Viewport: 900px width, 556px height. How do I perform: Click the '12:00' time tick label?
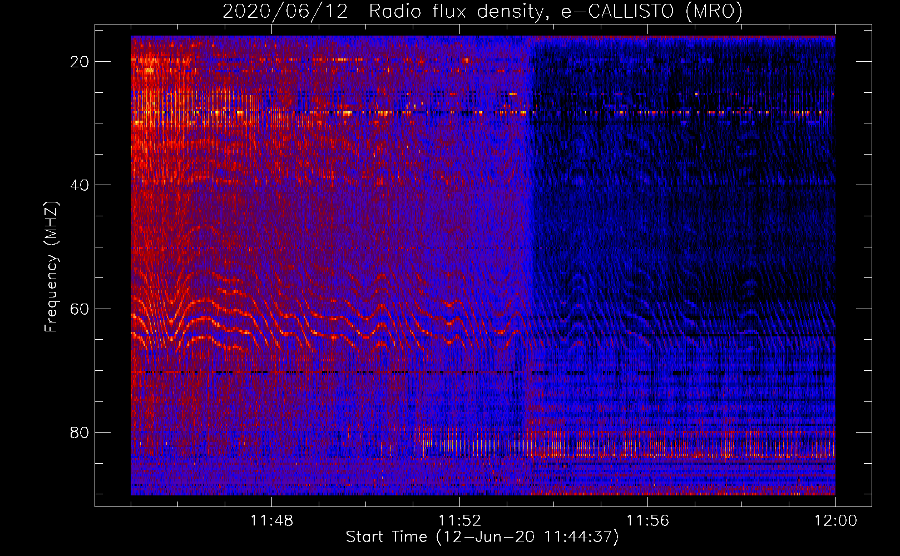pos(835,521)
